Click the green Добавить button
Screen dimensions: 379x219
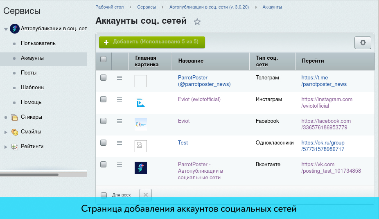coord(152,42)
